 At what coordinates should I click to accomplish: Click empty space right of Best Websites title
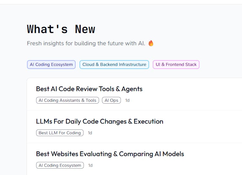(213, 154)
